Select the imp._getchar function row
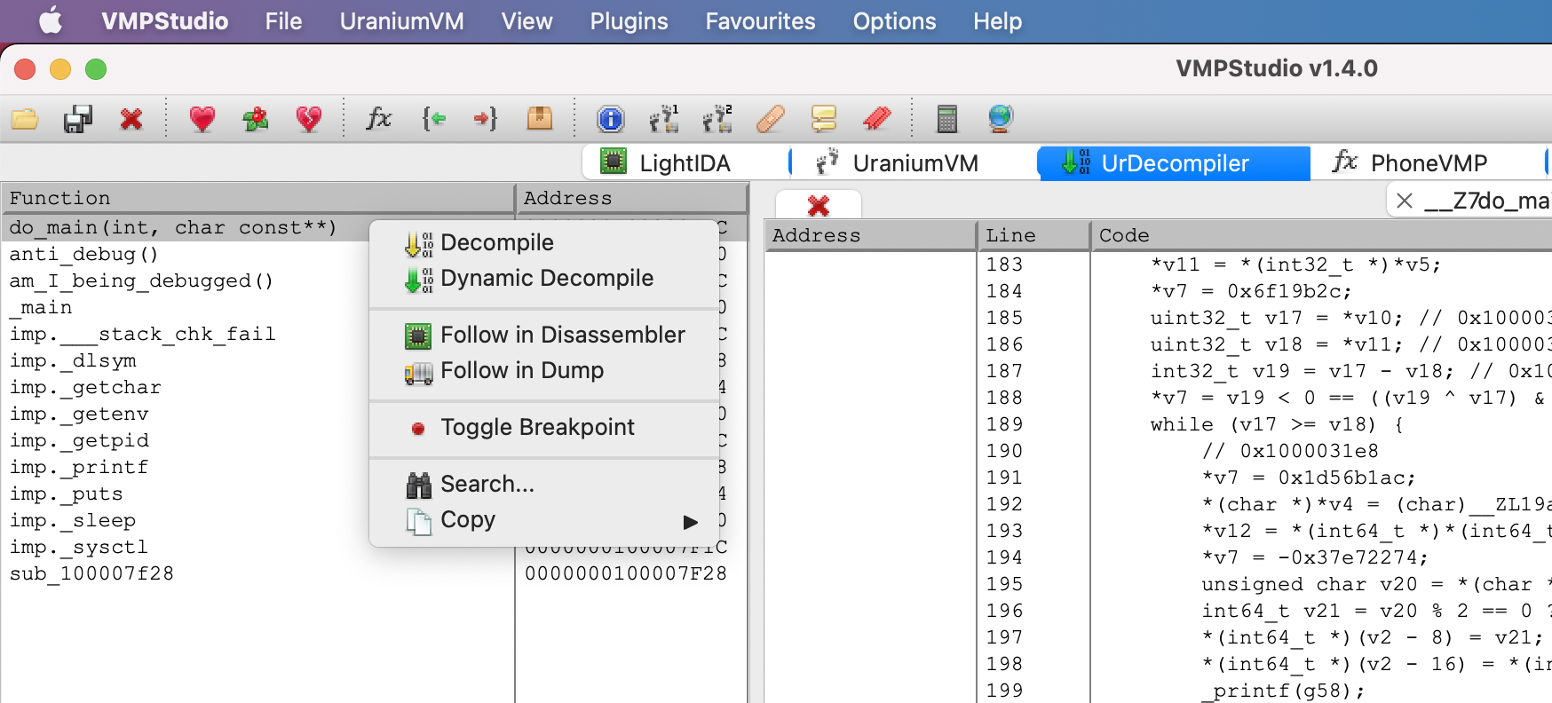This screenshot has height=703, width=1552. click(85, 387)
